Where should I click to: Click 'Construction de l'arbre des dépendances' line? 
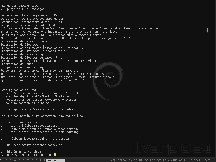(32, 19)
